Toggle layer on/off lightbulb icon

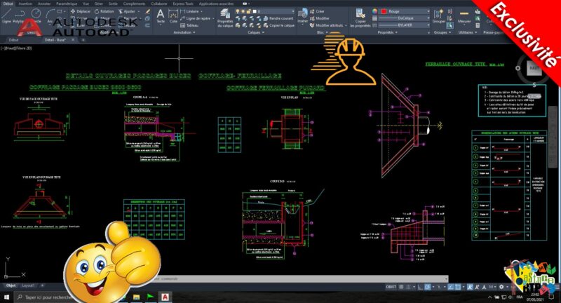[238, 11]
